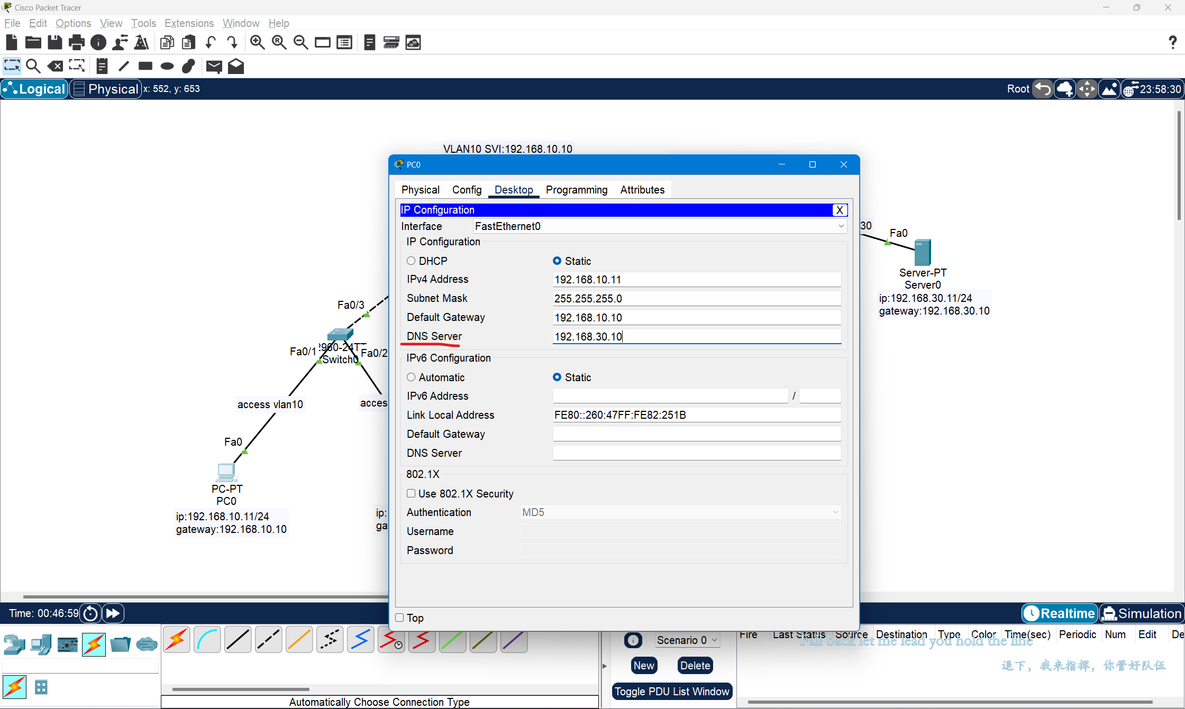The width and height of the screenshot is (1185, 709).
Task: Zoom in on the workspace
Action: [x=258, y=42]
